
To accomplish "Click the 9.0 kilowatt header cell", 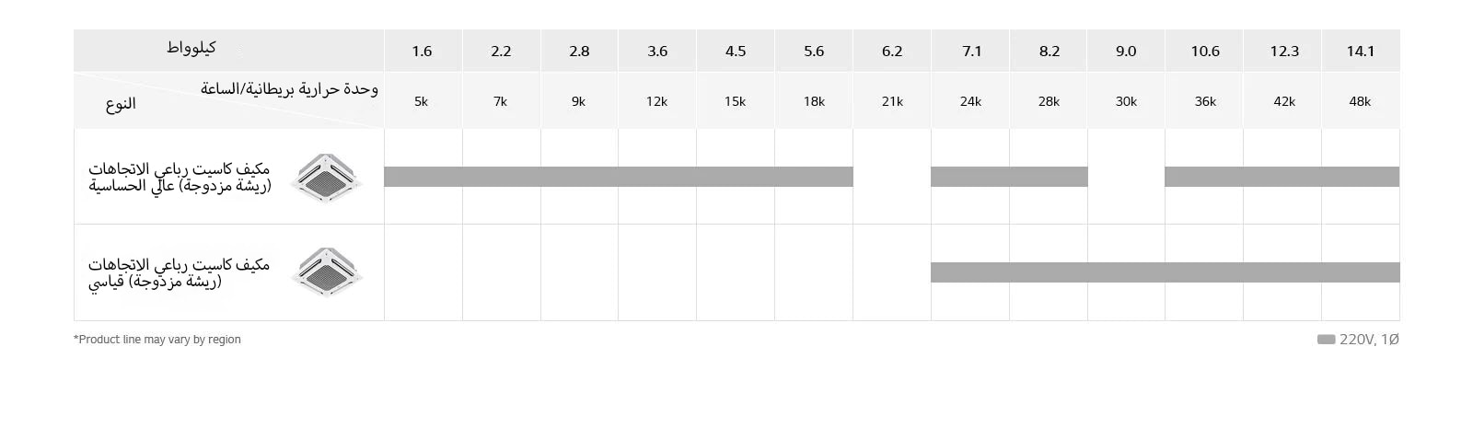I will point(1125,52).
